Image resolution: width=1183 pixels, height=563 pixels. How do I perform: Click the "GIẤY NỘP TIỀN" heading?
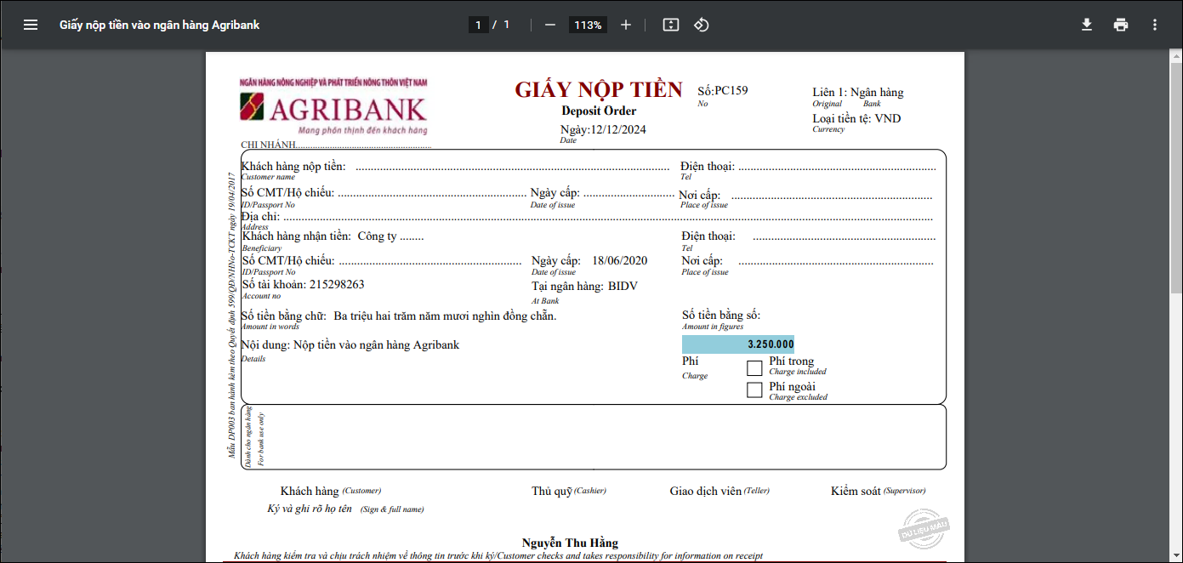click(x=599, y=90)
